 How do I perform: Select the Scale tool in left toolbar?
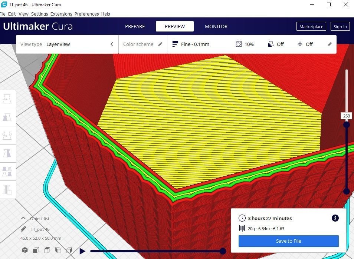pos(7,117)
